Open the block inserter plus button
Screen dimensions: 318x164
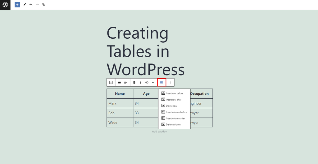17,4
